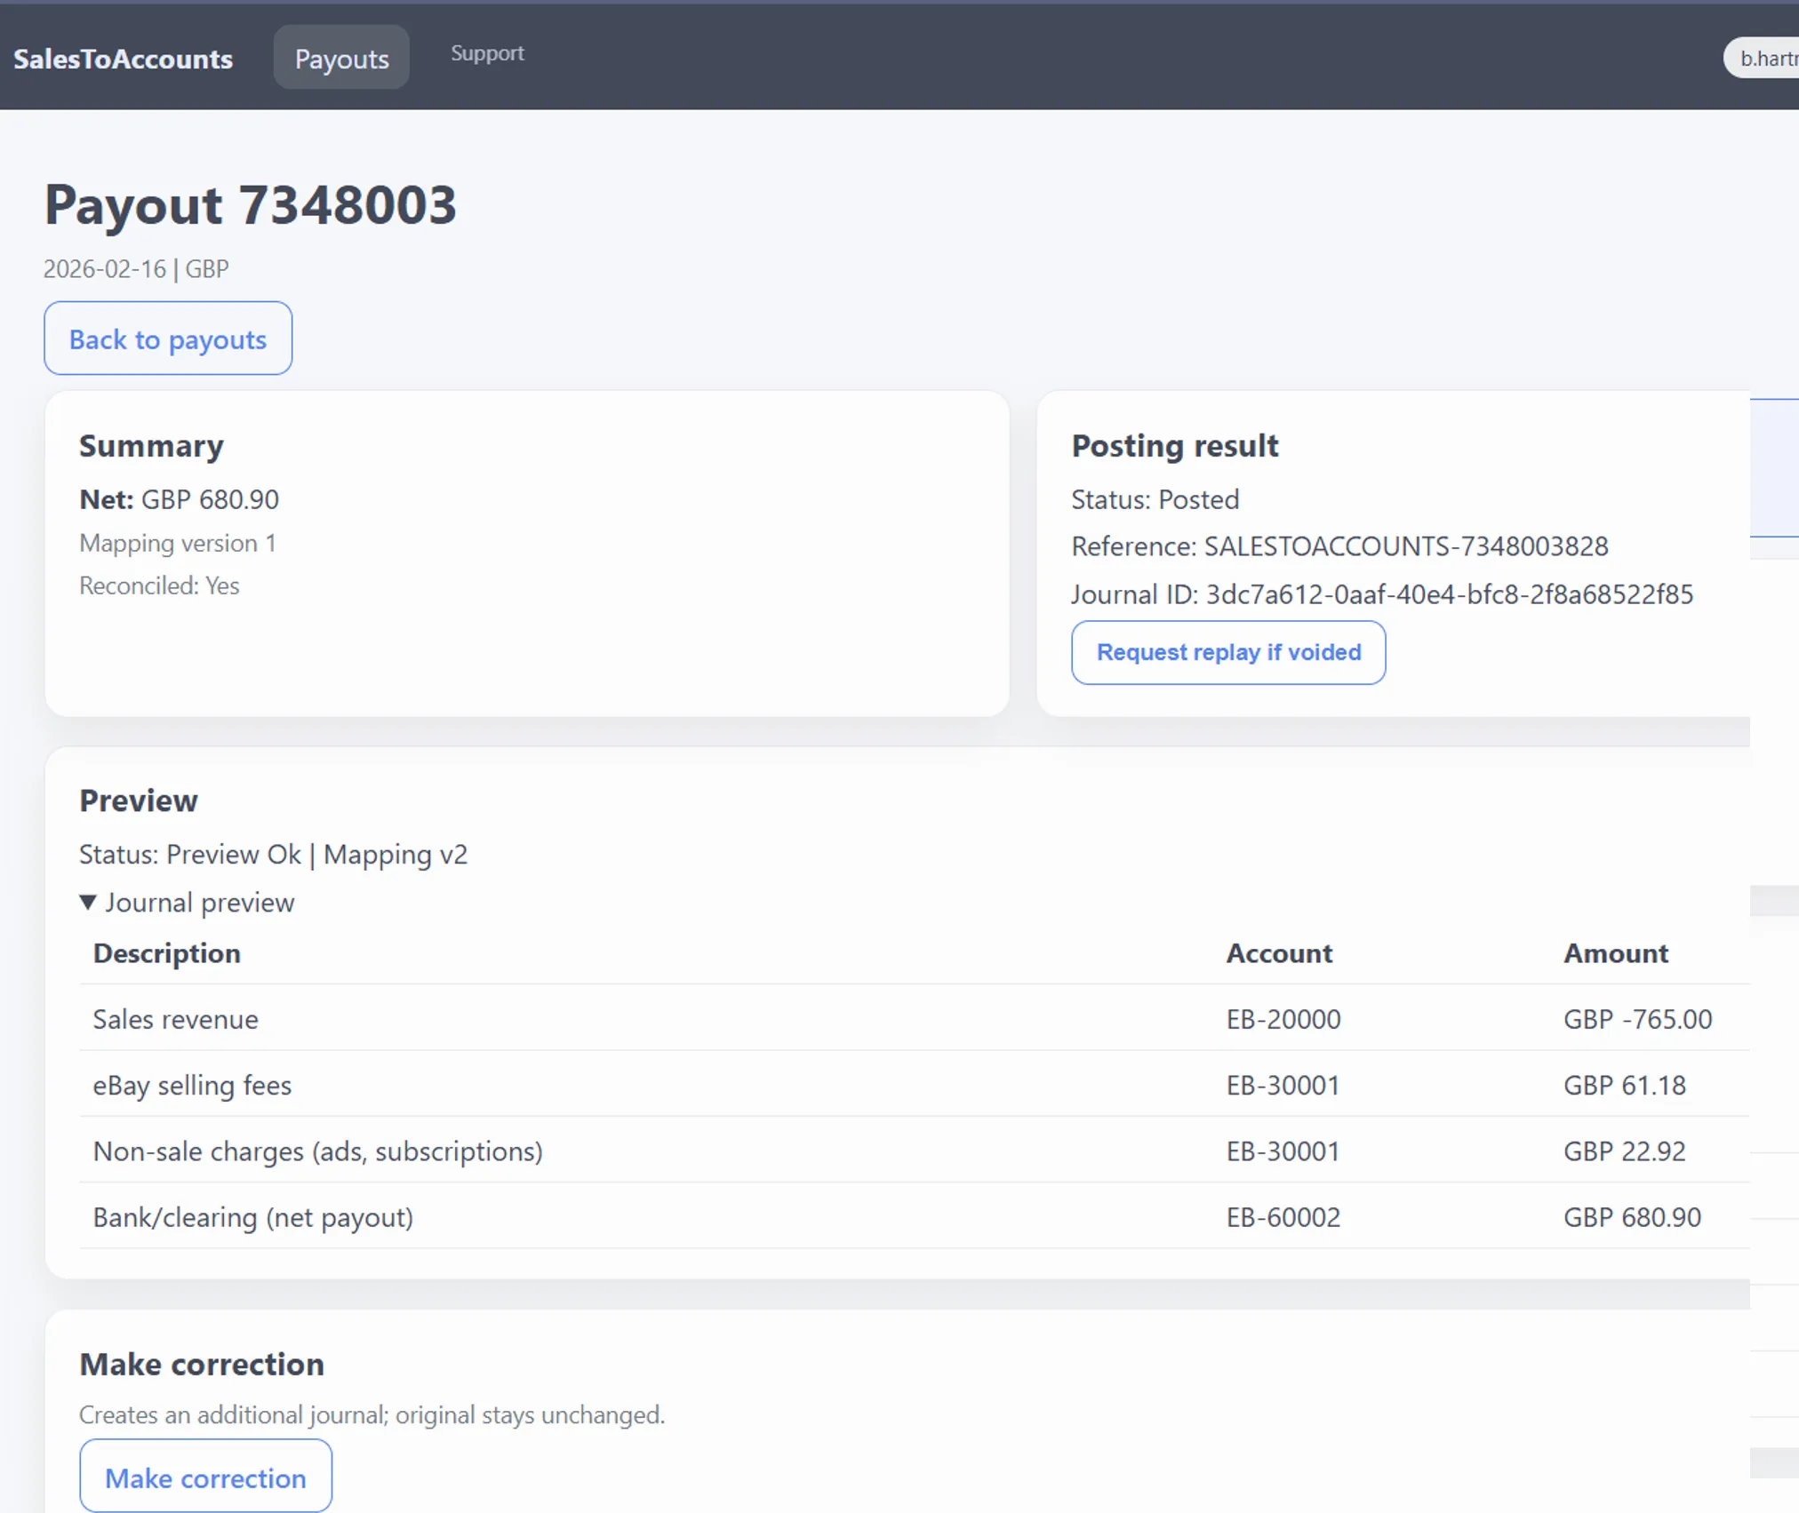Click the Journal ID value
The height and width of the screenshot is (1513, 1799).
(1449, 593)
